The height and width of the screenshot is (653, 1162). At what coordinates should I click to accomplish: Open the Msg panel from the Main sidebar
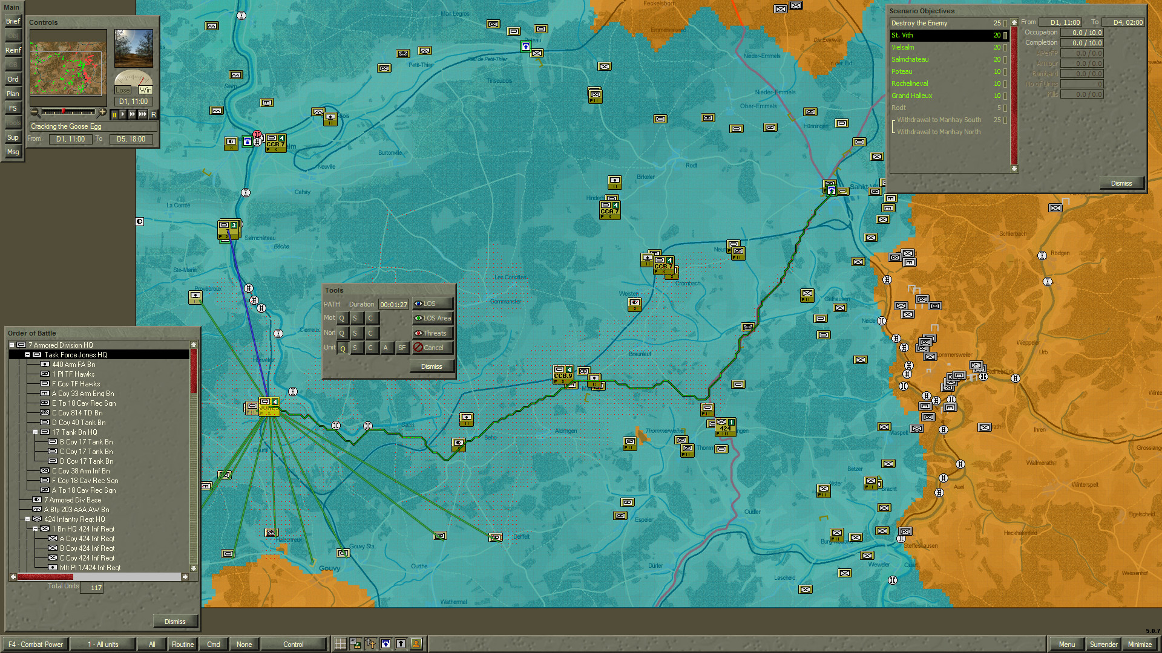12,152
